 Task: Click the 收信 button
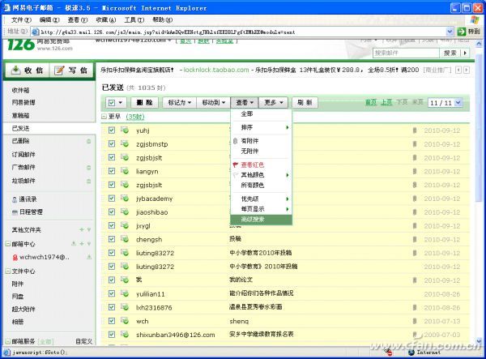pyautogui.click(x=28, y=71)
